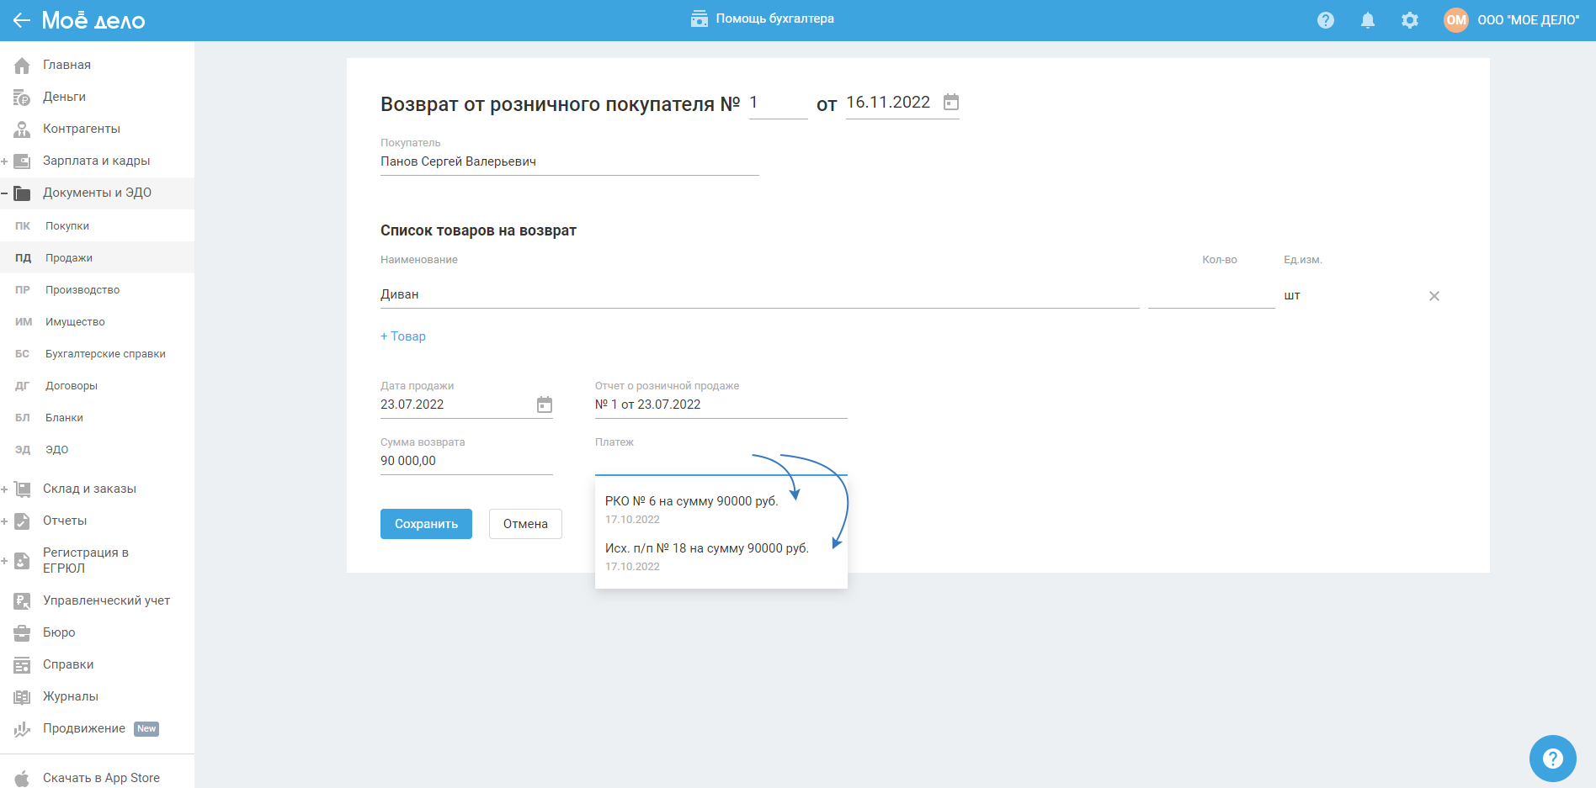Open the floating help chat button
1596x788 pixels.
1552,759
